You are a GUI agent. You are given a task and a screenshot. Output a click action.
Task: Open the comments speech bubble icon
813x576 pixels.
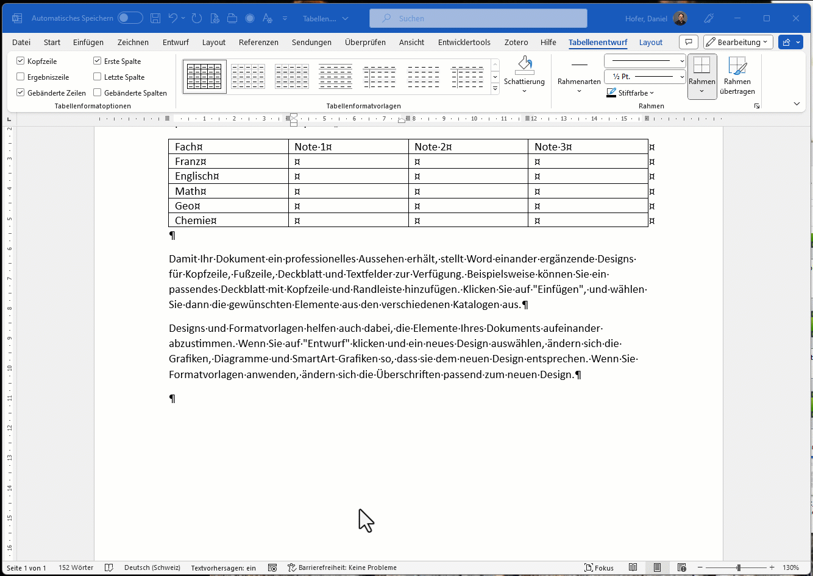[688, 42]
